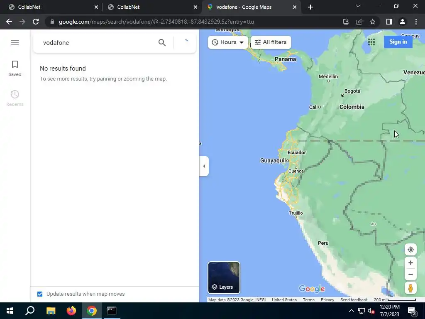Show hidden system tray icons
The width and height of the screenshot is (425, 319).
click(351, 311)
